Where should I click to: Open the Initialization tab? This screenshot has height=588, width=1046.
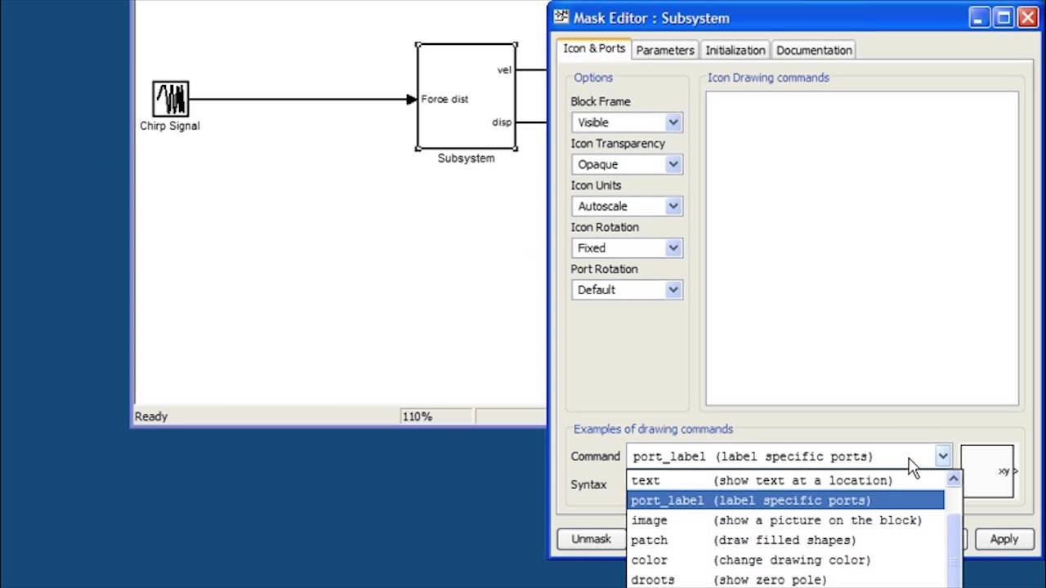735,50
